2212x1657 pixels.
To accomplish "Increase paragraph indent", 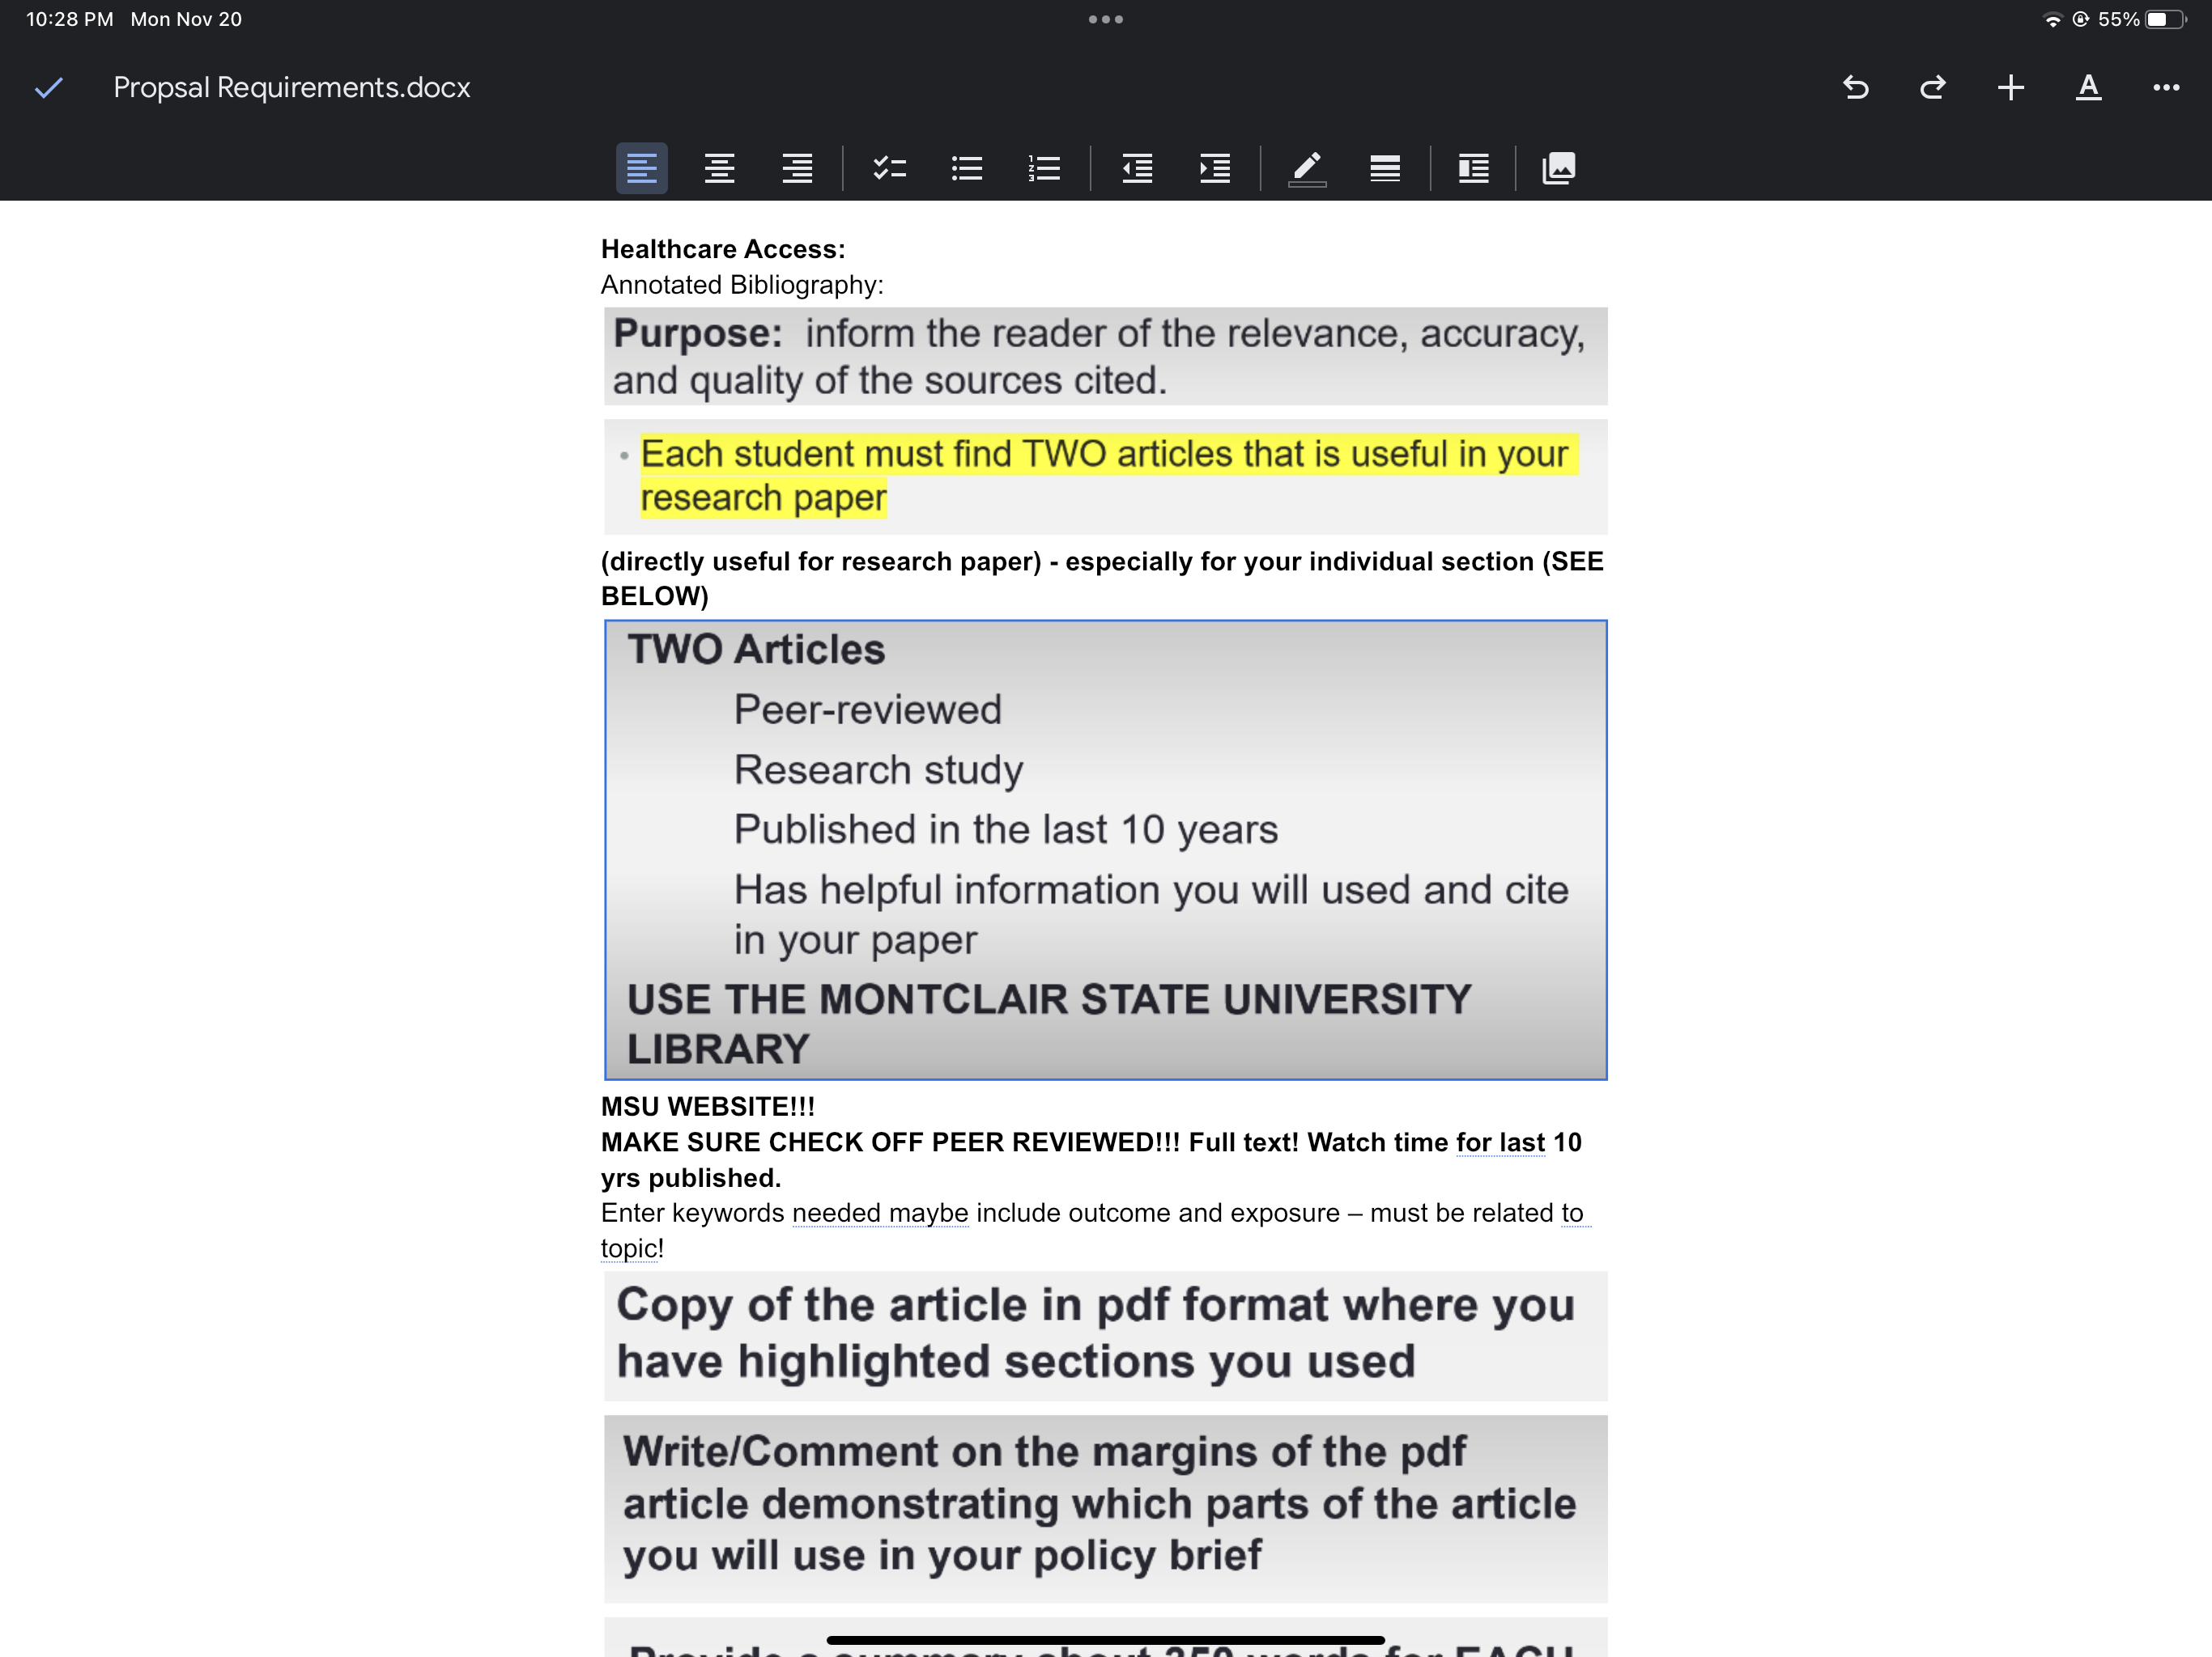I will coord(1214,168).
